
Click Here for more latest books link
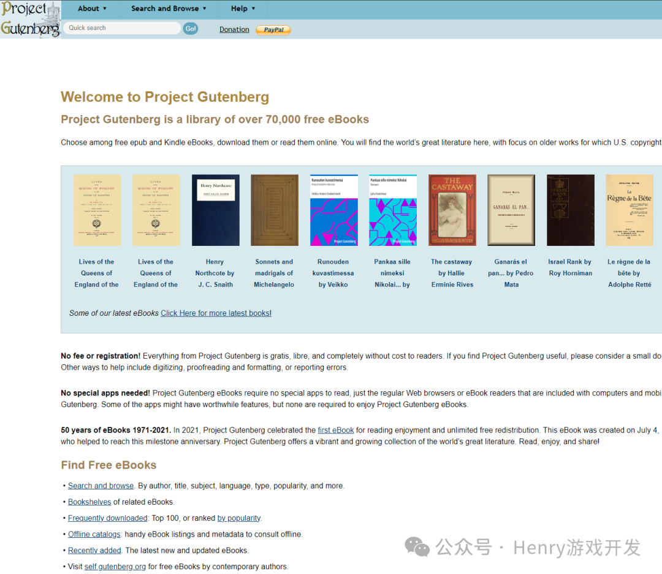point(216,313)
